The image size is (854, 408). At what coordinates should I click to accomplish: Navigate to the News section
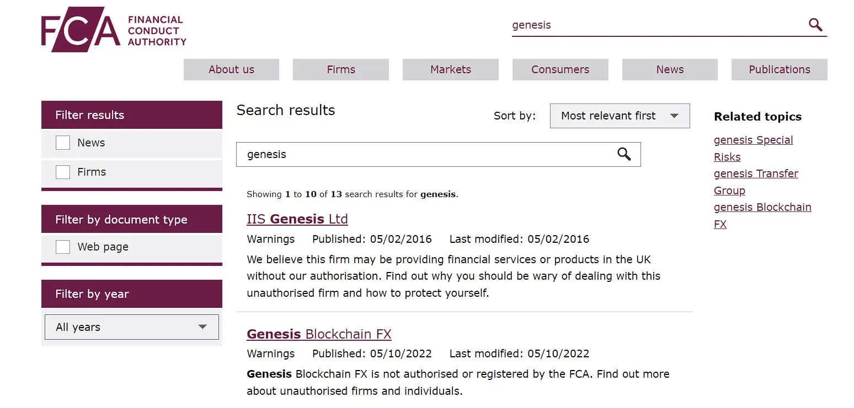point(669,69)
